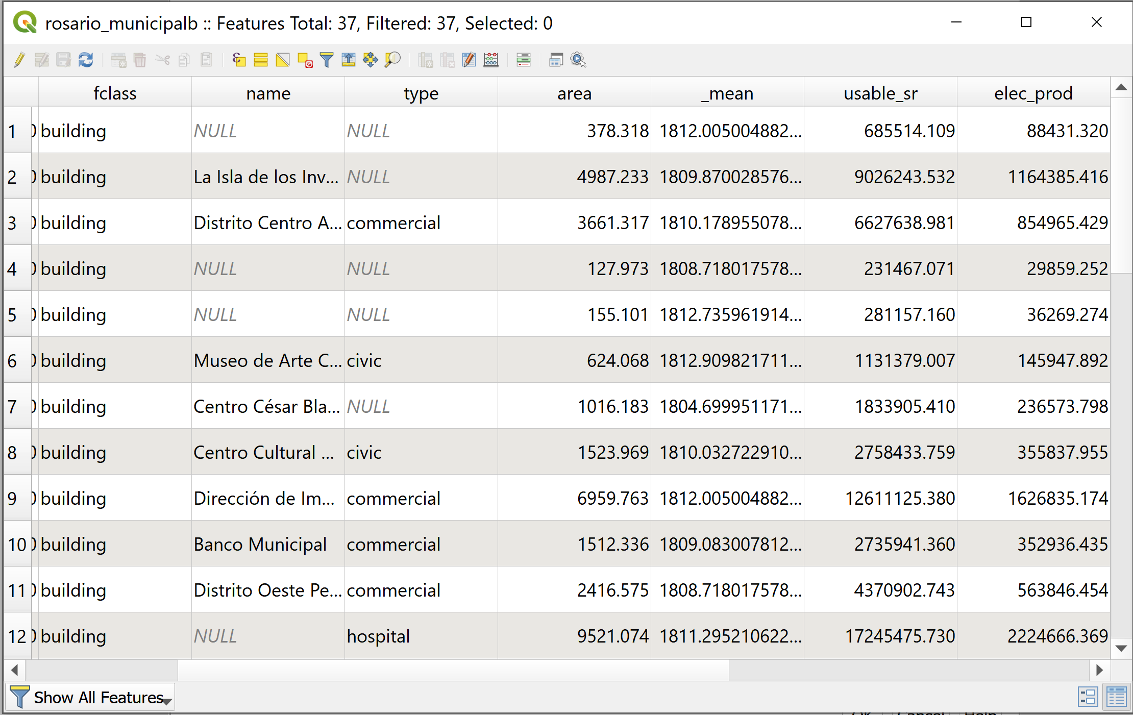Open organize columns (abacus icon)

coord(491,60)
